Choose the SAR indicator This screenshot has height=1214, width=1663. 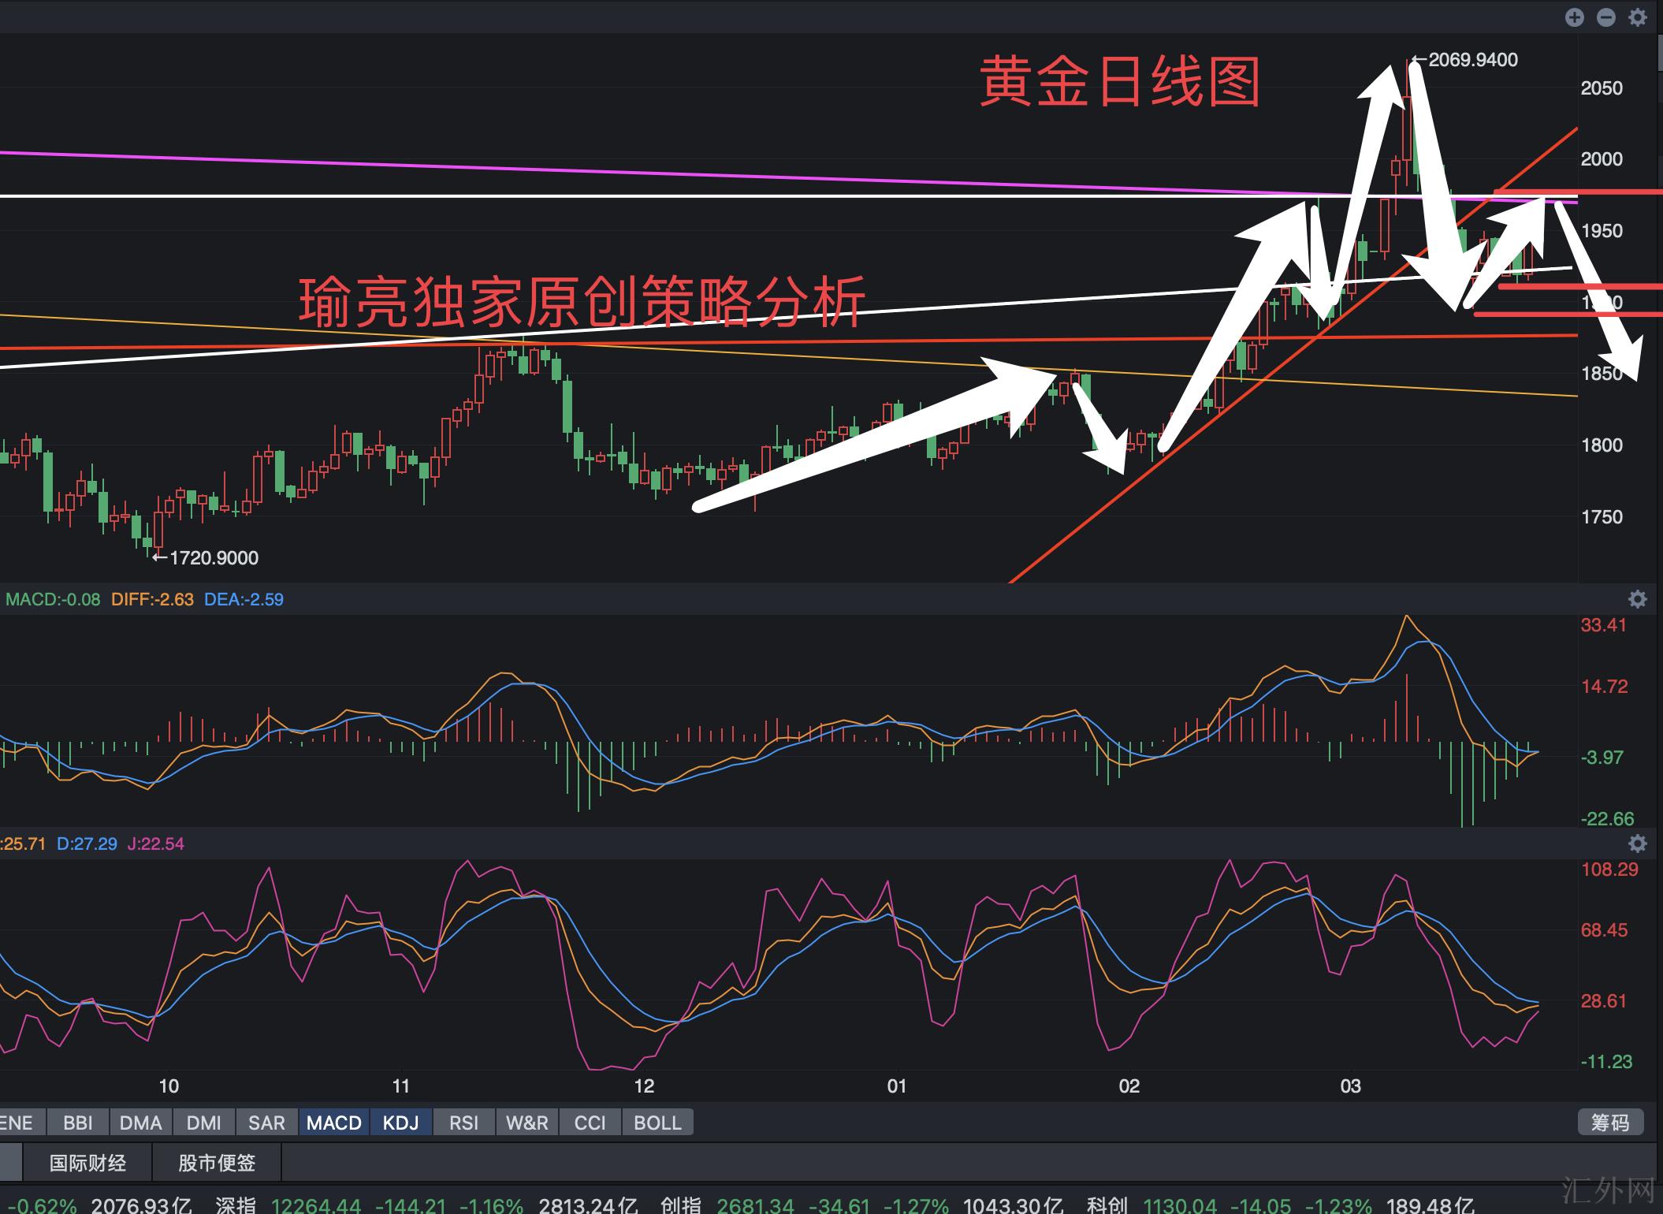(x=266, y=1123)
